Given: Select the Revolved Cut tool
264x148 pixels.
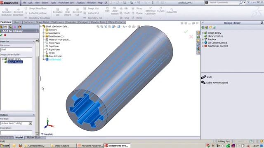Looking at the screenshot, I should pyautogui.click(x=77, y=12).
